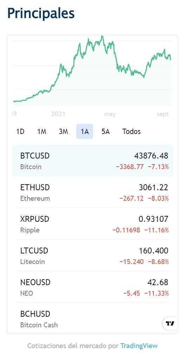Select the 1D time range
The width and height of the screenshot is (189, 353).
tap(20, 131)
